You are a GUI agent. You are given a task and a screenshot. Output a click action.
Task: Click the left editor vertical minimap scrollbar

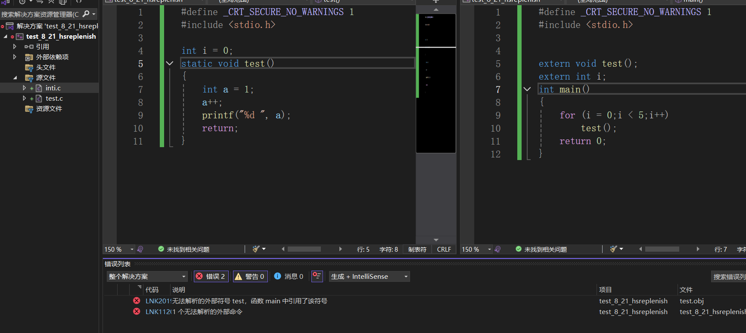pos(436,83)
